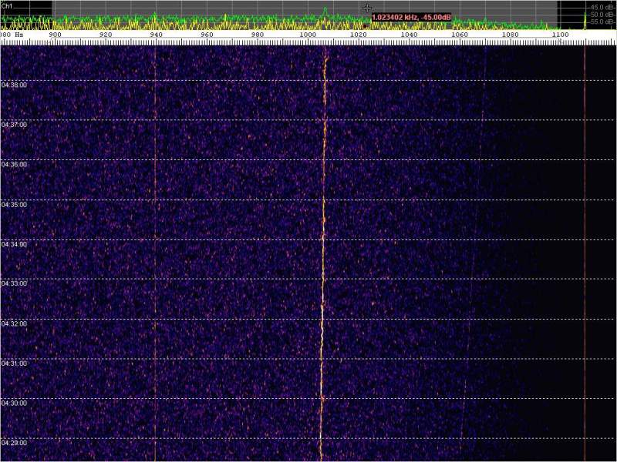The height and width of the screenshot is (462, 617).
Task: Click the orange line at waterfall's right edge
Action: click(585, 254)
